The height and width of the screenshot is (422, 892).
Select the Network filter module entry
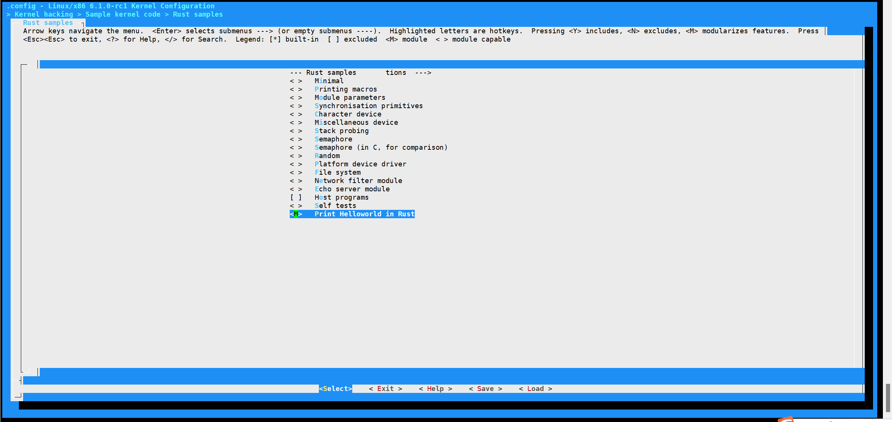pyautogui.click(x=358, y=181)
